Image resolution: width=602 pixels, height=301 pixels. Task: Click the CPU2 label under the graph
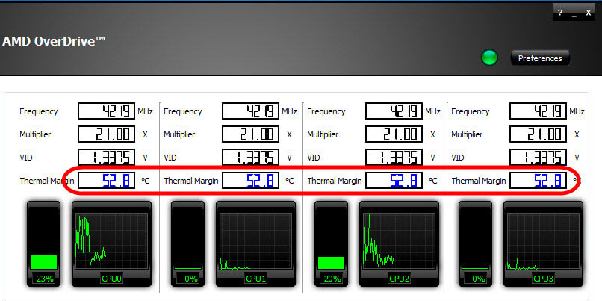point(400,279)
